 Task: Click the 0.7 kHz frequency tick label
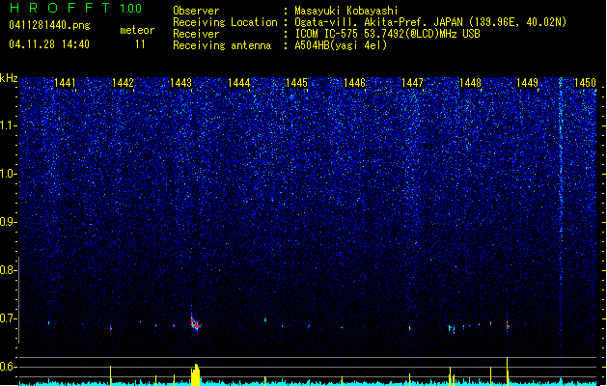pos(8,318)
